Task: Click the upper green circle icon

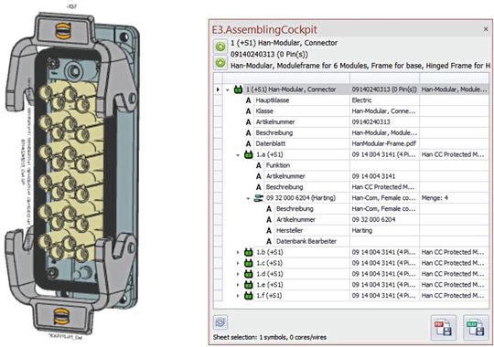Action: (220, 47)
